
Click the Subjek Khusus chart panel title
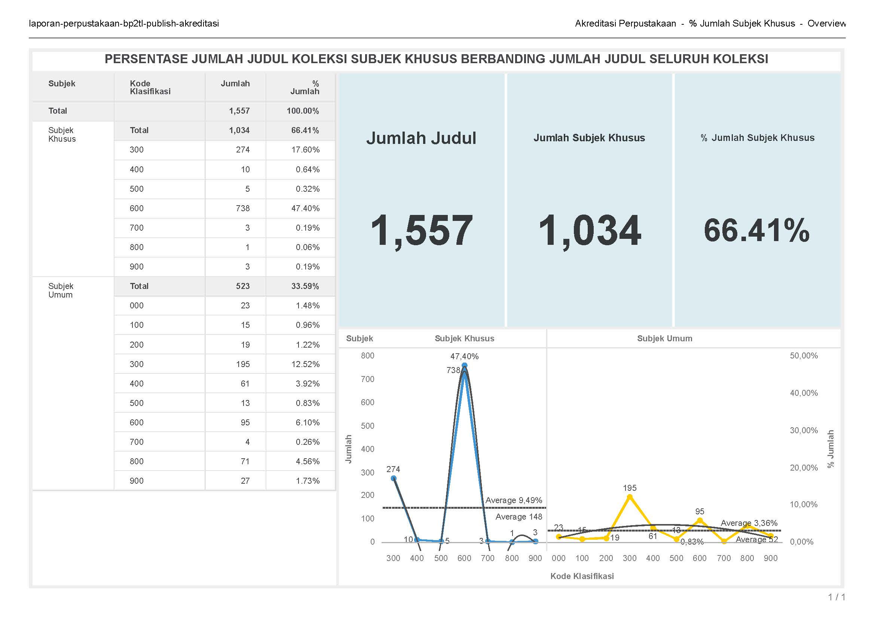pos(464,338)
